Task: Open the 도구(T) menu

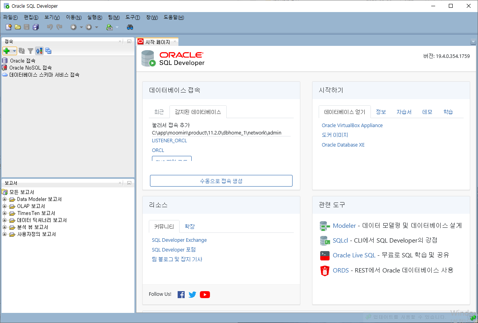Action: [x=133, y=17]
